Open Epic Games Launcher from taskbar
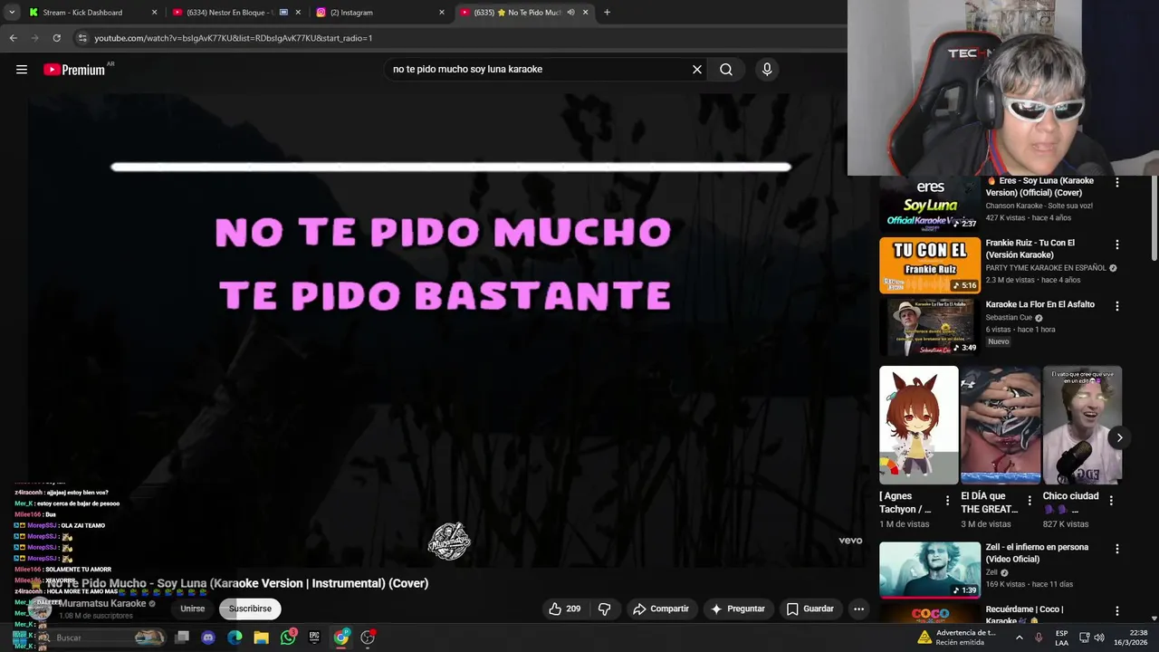1159x652 pixels. click(314, 638)
